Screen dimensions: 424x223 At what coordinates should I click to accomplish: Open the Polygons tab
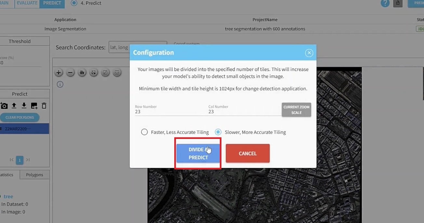pyautogui.click(x=34, y=175)
